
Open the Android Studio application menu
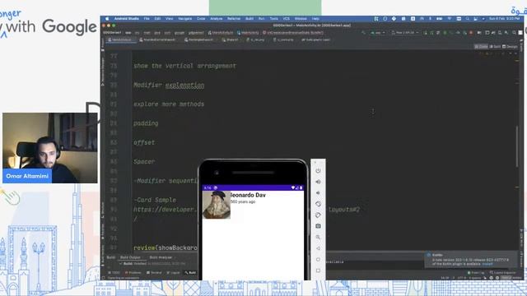(x=126, y=19)
